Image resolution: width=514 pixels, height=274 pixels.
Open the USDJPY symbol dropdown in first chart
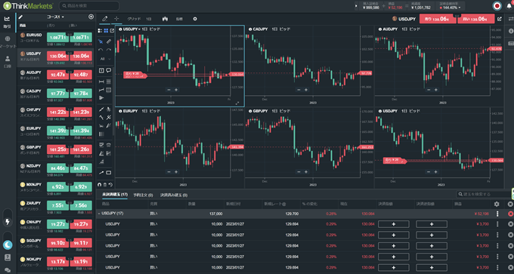(x=132, y=29)
